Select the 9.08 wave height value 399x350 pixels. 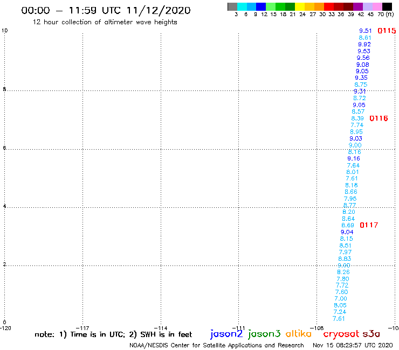[x=363, y=65]
